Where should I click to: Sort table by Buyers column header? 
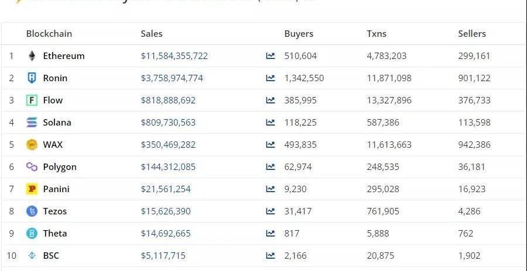coord(299,34)
